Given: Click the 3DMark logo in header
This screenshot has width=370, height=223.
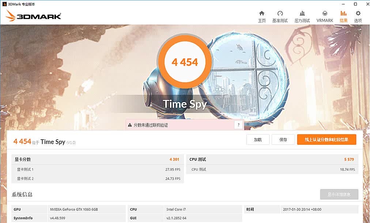Looking at the screenshot, I should [x=33, y=16].
